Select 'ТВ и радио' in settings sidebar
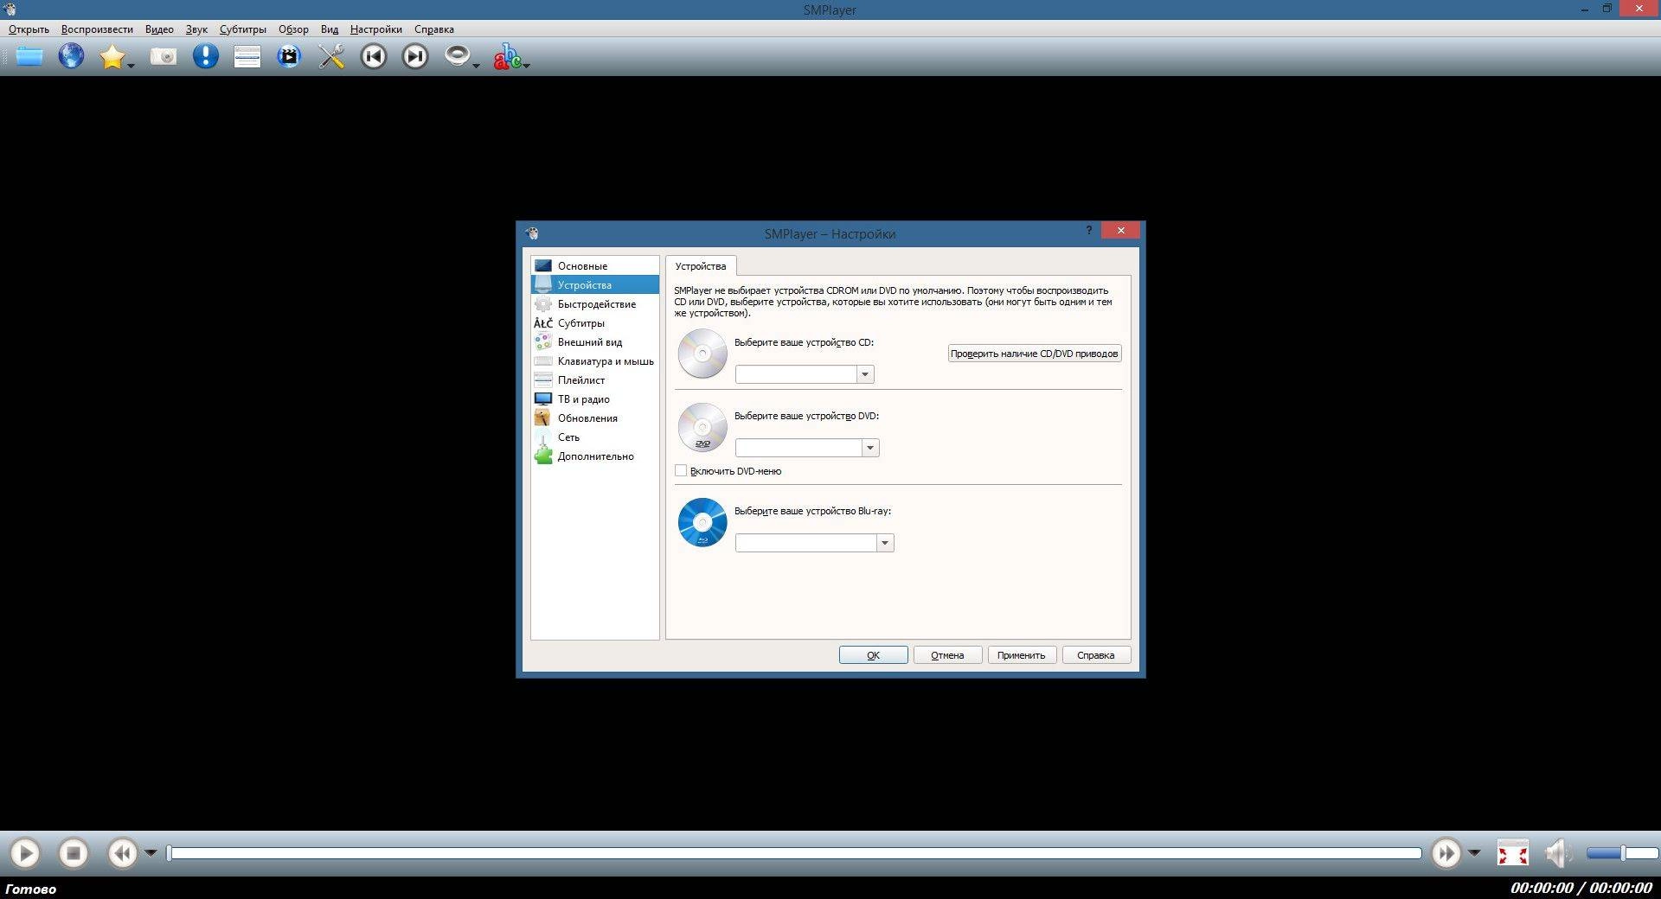 coord(595,399)
